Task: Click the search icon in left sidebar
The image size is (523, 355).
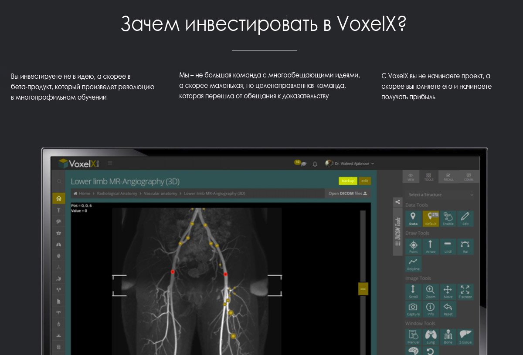Action: (x=58, y=181)
